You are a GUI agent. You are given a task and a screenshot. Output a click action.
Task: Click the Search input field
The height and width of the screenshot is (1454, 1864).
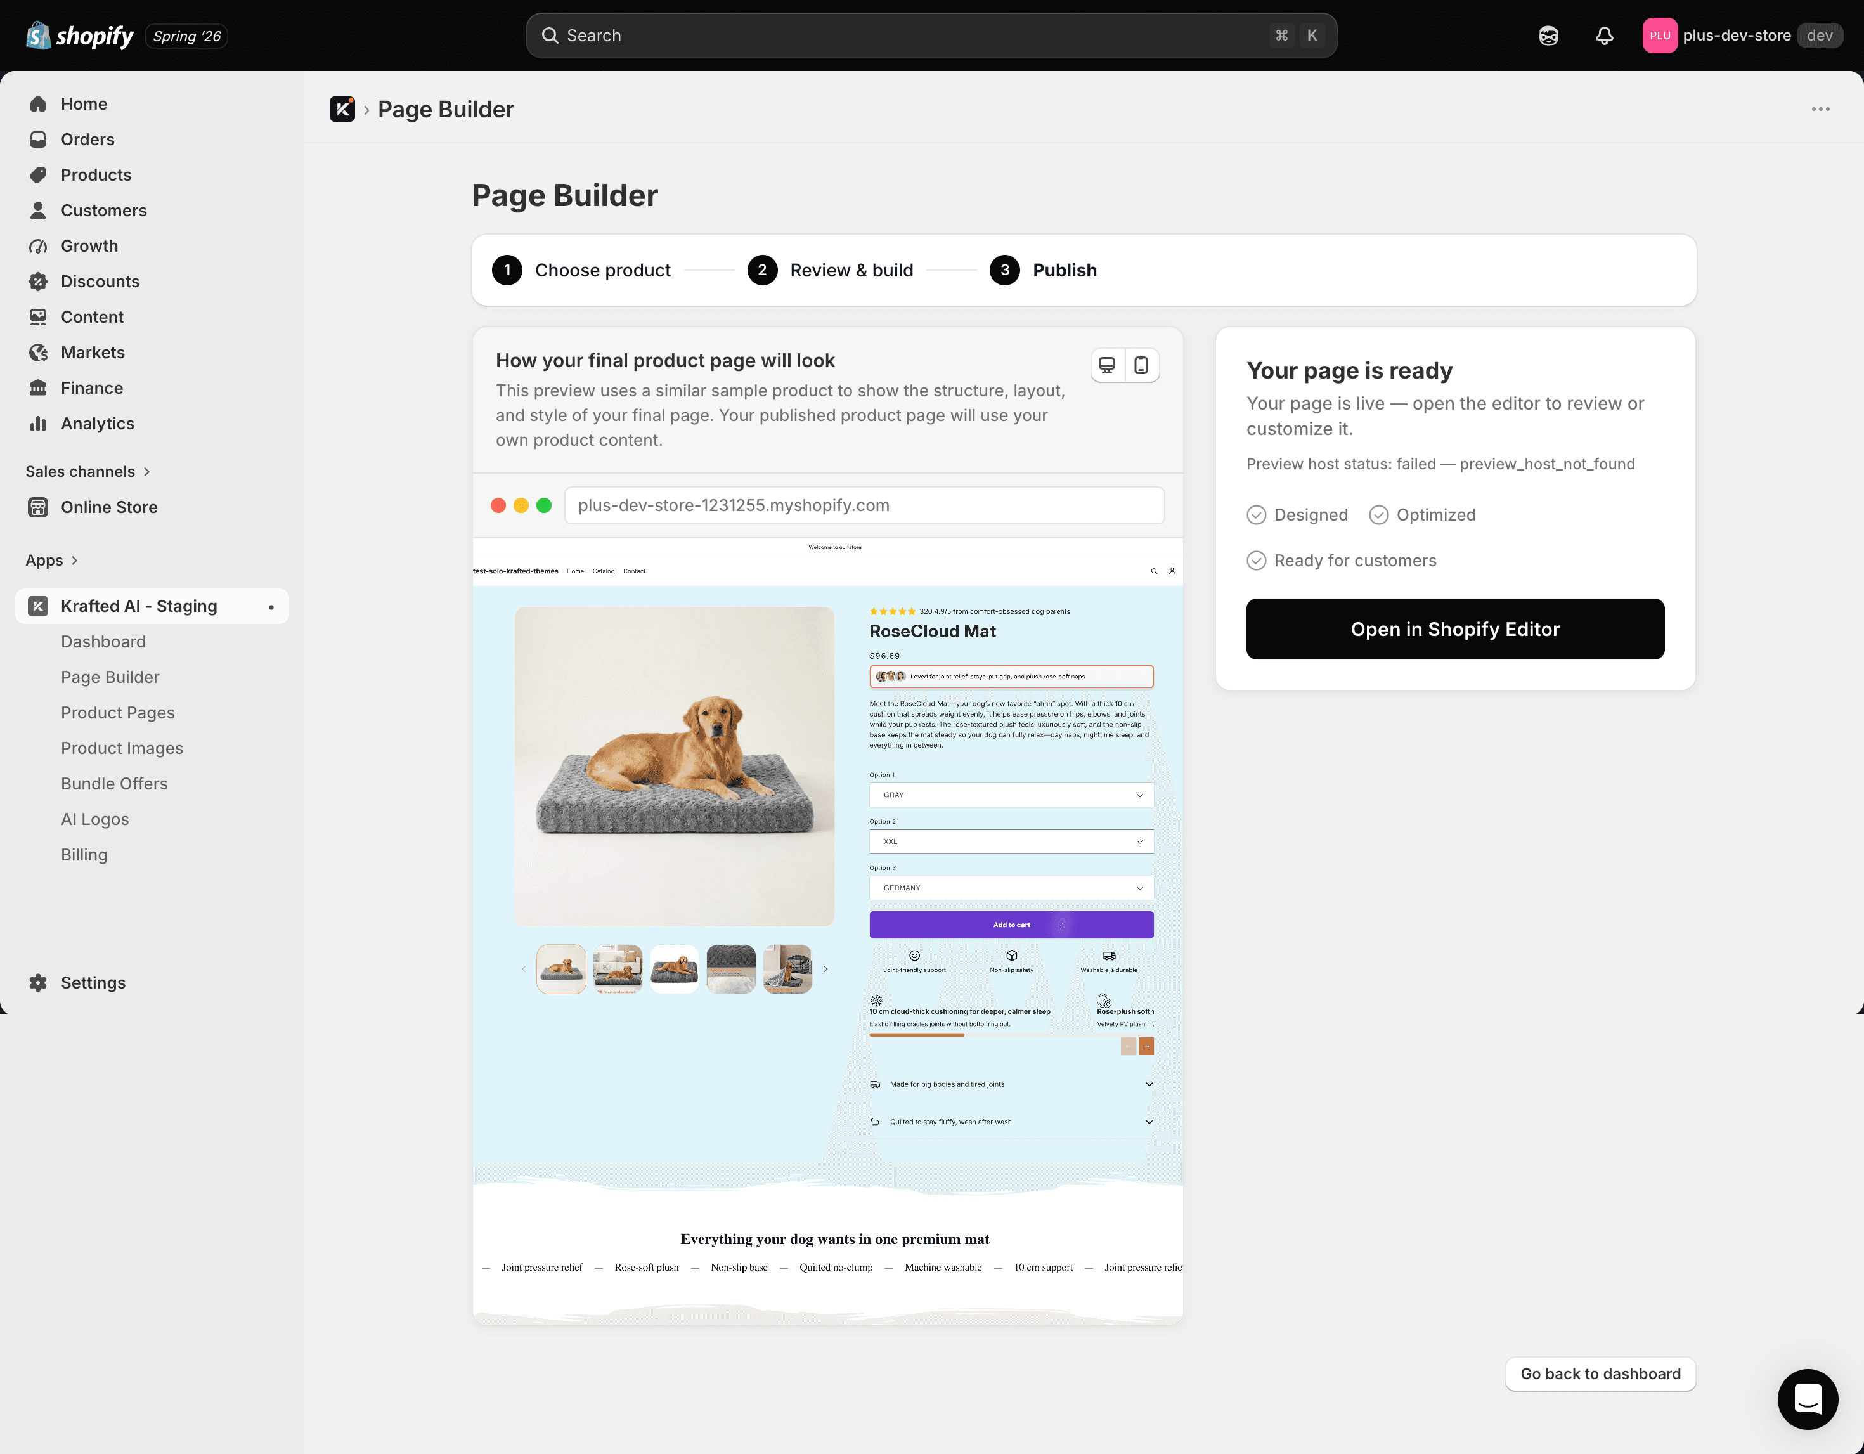(931, 36)
